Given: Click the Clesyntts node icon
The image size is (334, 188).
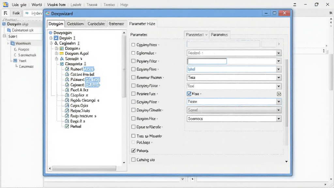Looking at the screenshot, I should 62,64.
